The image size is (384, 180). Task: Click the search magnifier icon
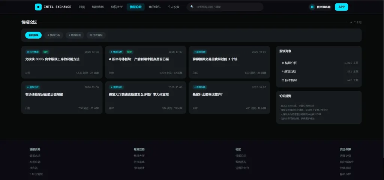coord(192,7)
